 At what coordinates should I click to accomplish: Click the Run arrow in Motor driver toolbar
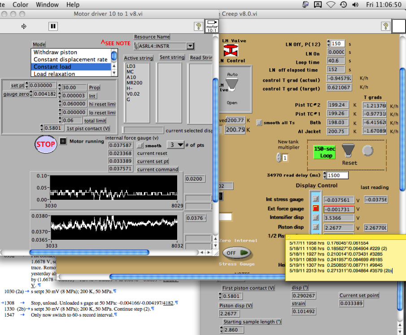(x=24, y=26)
